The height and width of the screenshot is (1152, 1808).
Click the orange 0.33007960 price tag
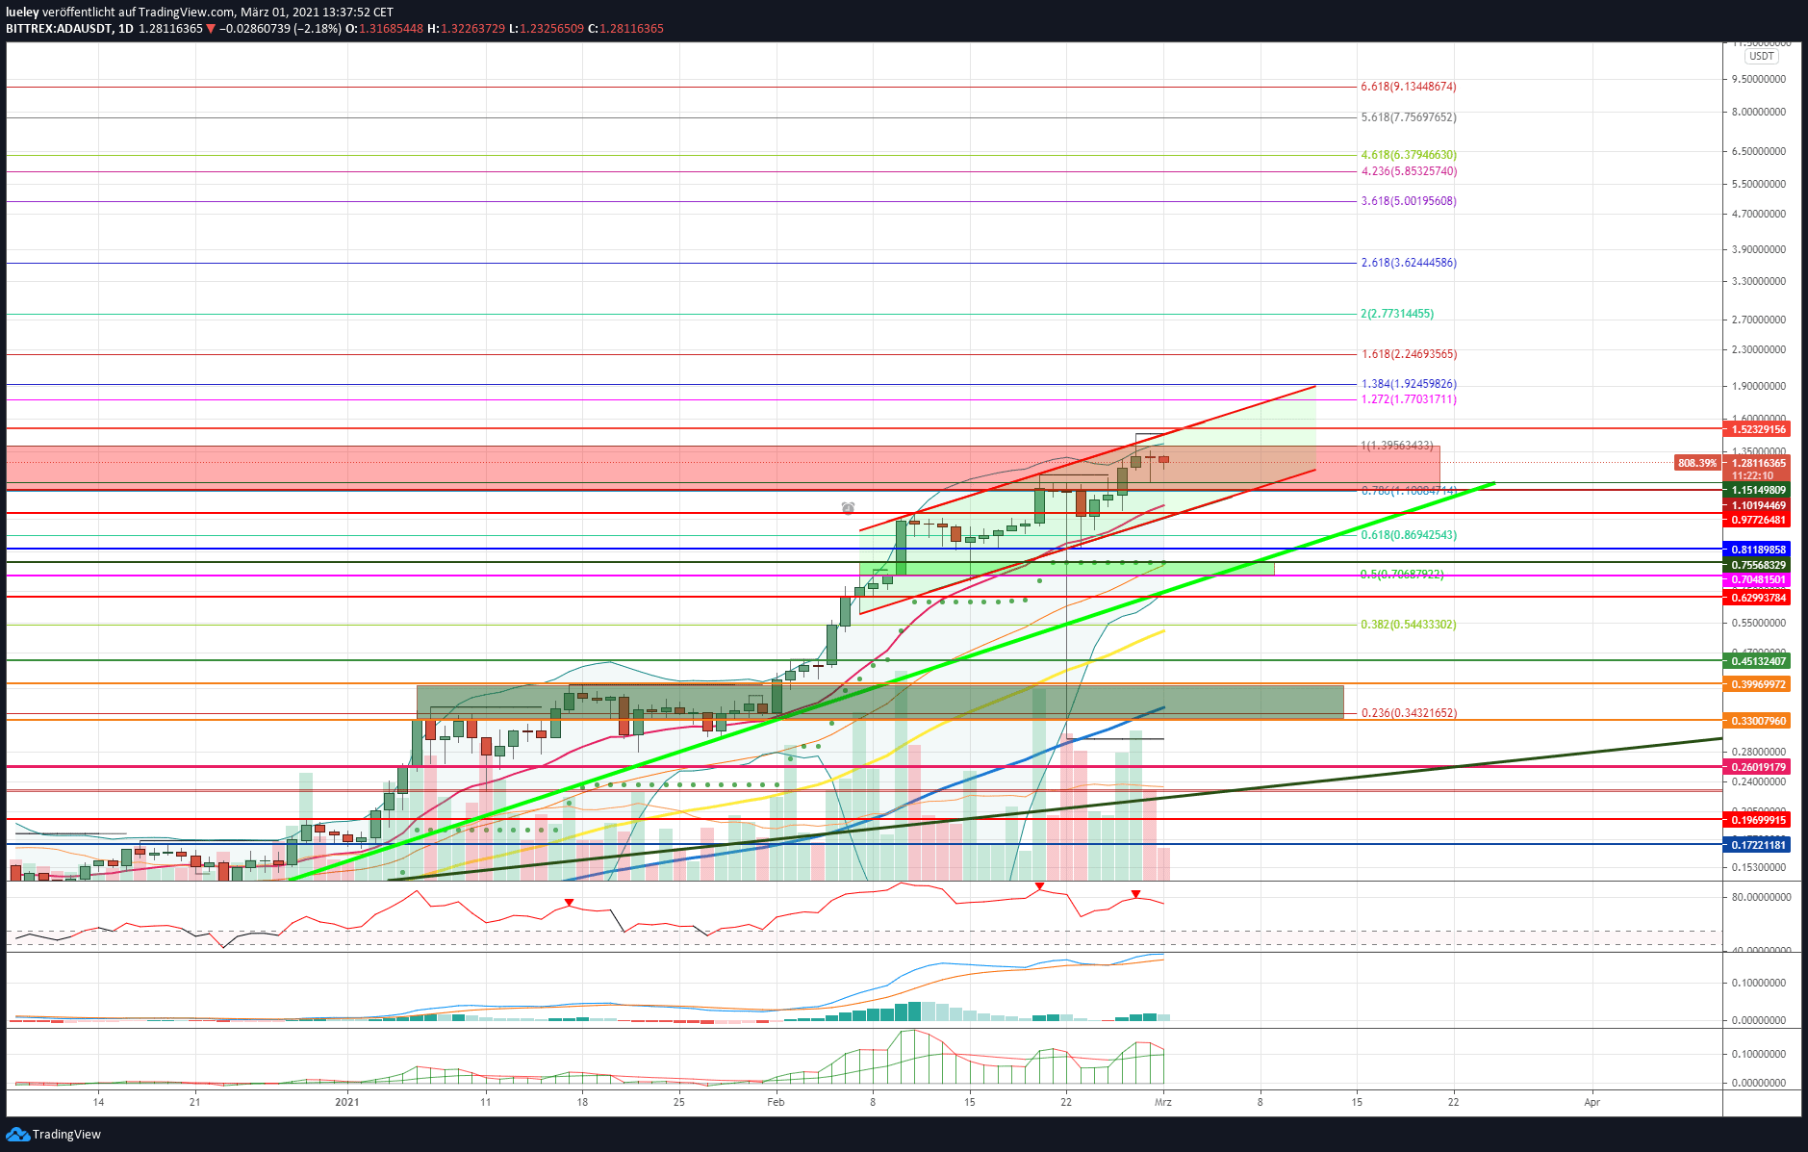click(x=1759, y=721)
